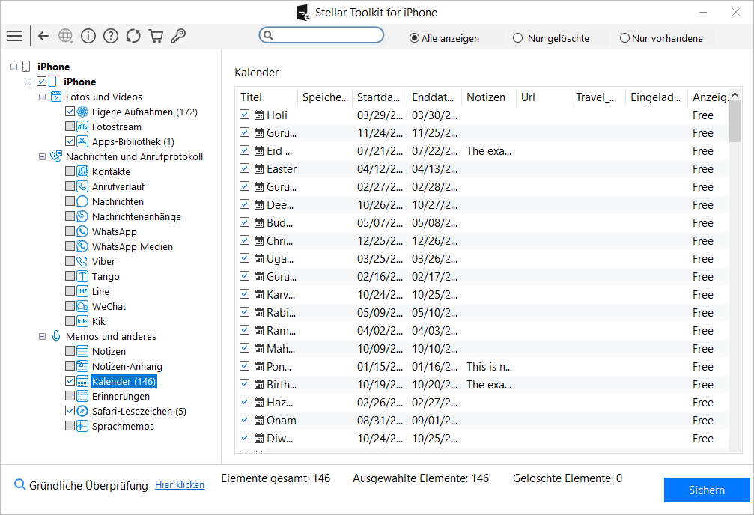Sort by the Titel column header
The width and height of the screenshot is (754, 515).
267,97
